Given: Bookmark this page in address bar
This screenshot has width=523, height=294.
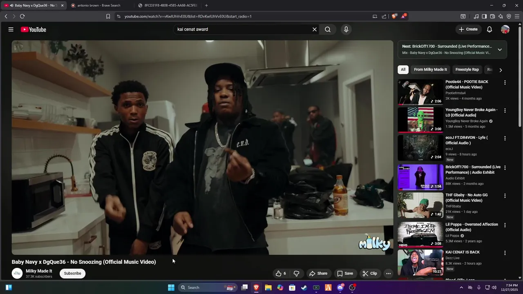Looking at the screenshot, I should point(108,16).
